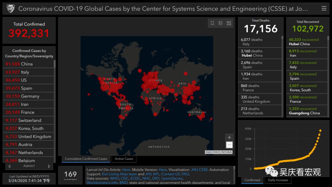Click the 213 deaths Netherlands entry
This screenshot has height=187, width=332.
click(260, 111)
